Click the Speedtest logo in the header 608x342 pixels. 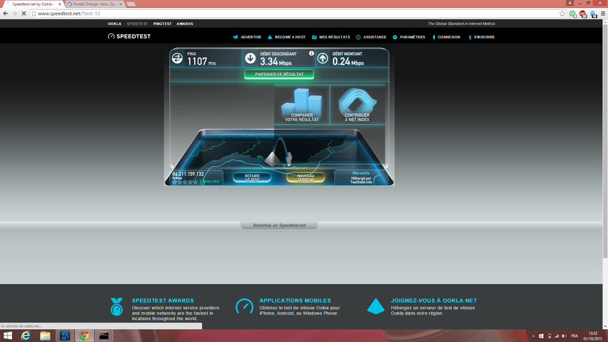(129, 37)
